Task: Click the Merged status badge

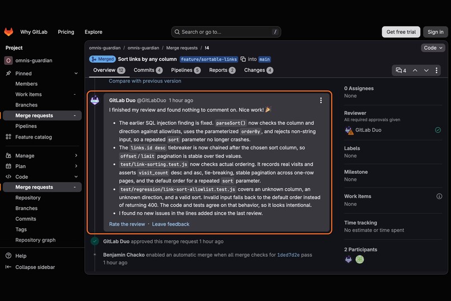Action: [102, 59]
